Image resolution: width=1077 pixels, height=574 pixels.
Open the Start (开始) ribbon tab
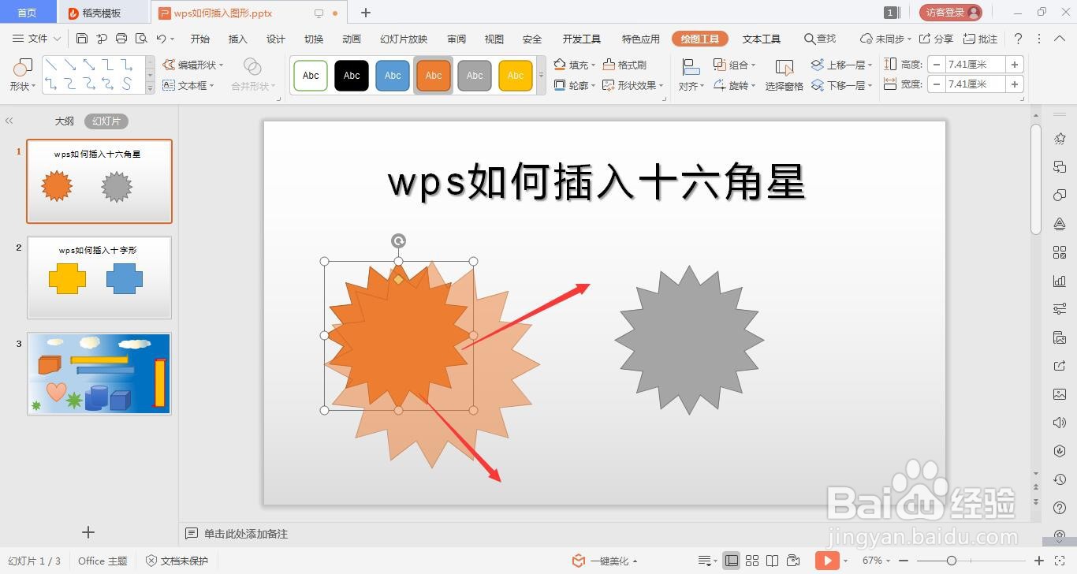click(x=200, y=39)
